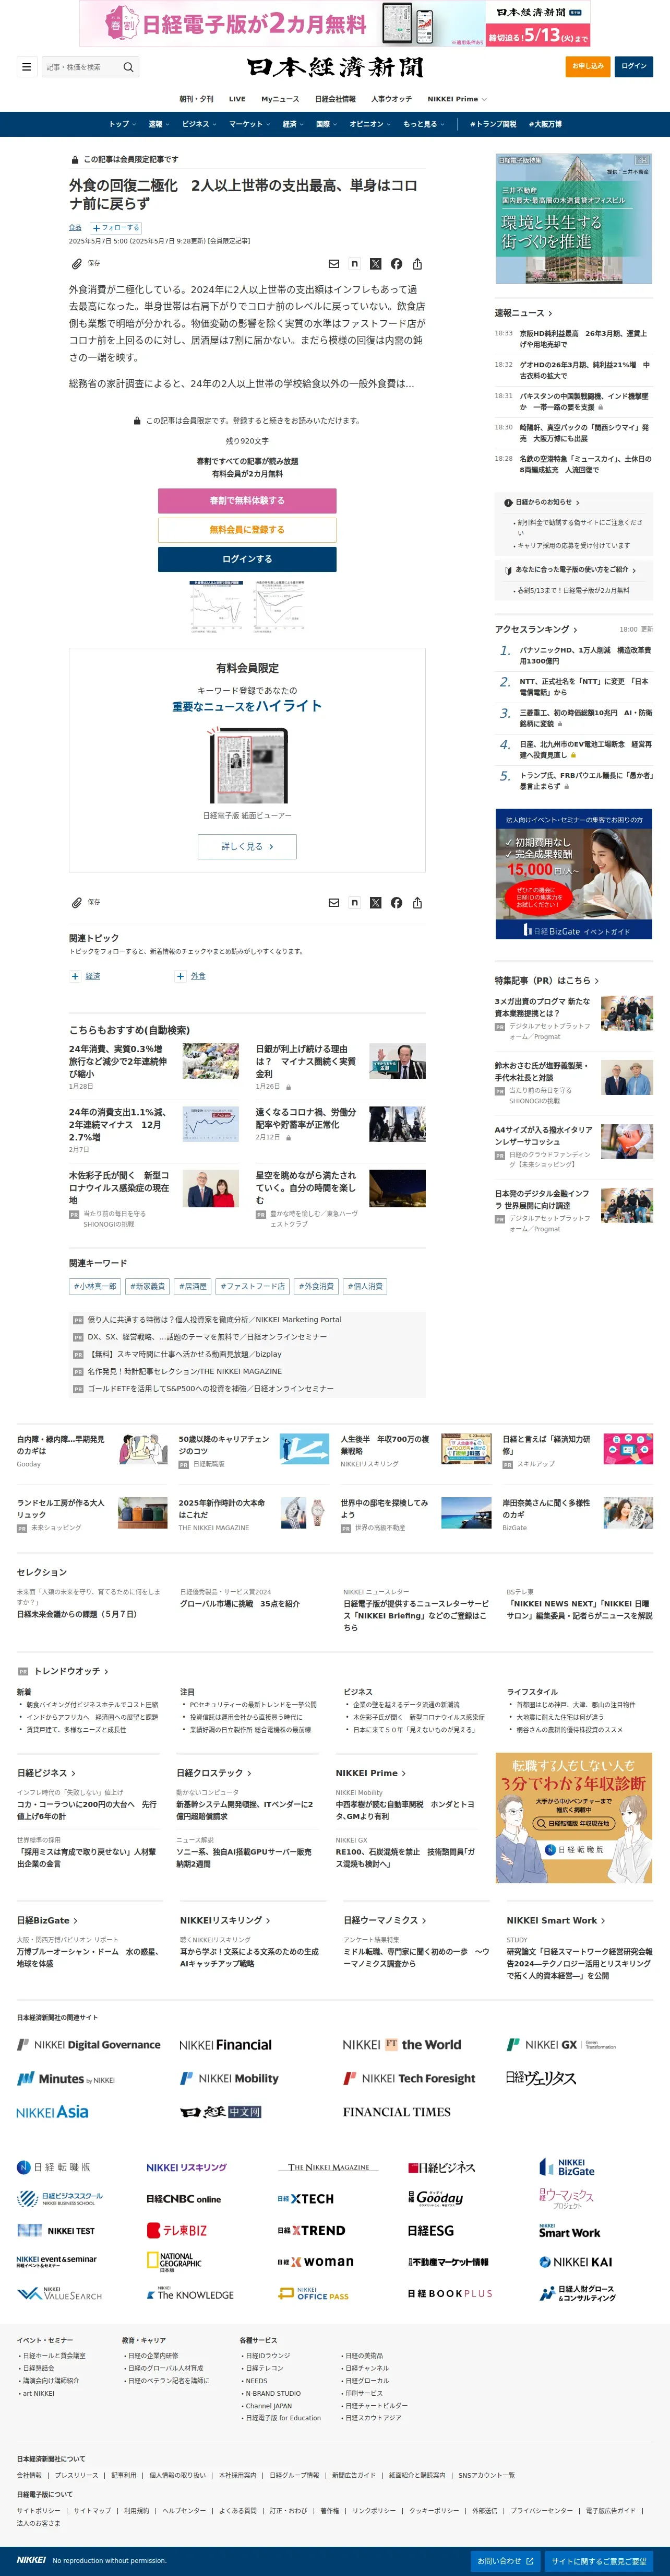Open the 日経会社情報 menu item
Image resolution: width=670 pixels, height=2576 pixels.
tap(334, 99)
